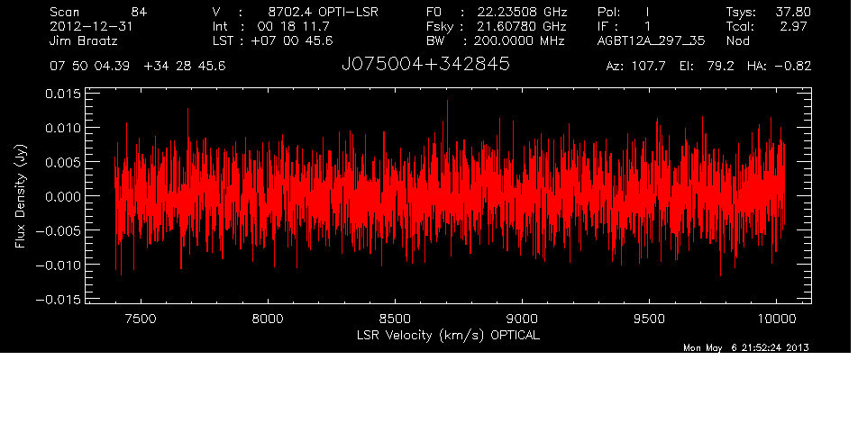
Task: Click x-axis tick label 10000
Action: pos(776,319)
